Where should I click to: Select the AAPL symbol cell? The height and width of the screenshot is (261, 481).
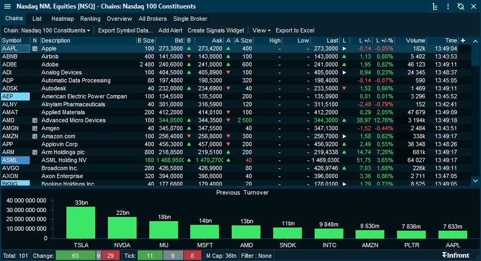[15, 48]
